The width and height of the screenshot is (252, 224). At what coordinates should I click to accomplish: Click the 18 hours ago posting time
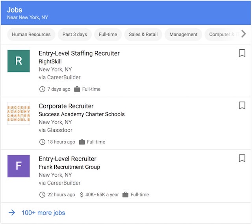point(61,142)
